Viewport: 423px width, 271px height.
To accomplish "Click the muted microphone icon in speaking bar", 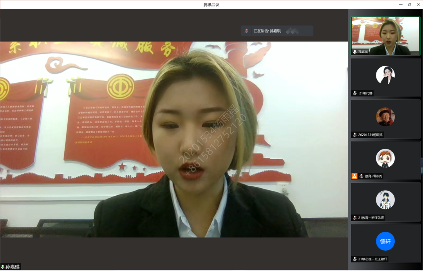I will pyautogui.click(x=247, y=31).
